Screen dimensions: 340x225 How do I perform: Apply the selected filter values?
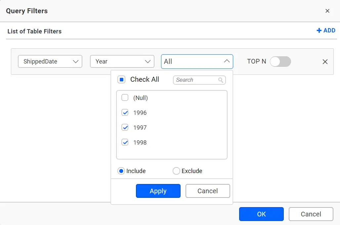(x=158, y=191)
